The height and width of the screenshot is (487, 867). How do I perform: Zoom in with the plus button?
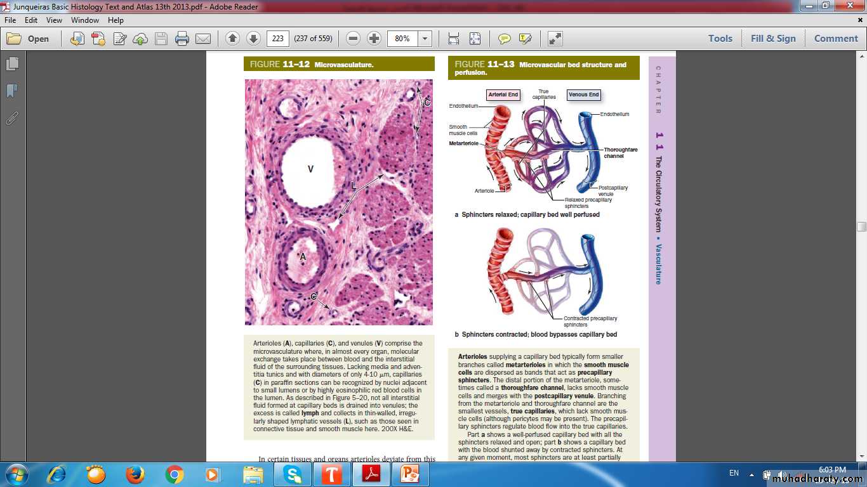[374, 39]
